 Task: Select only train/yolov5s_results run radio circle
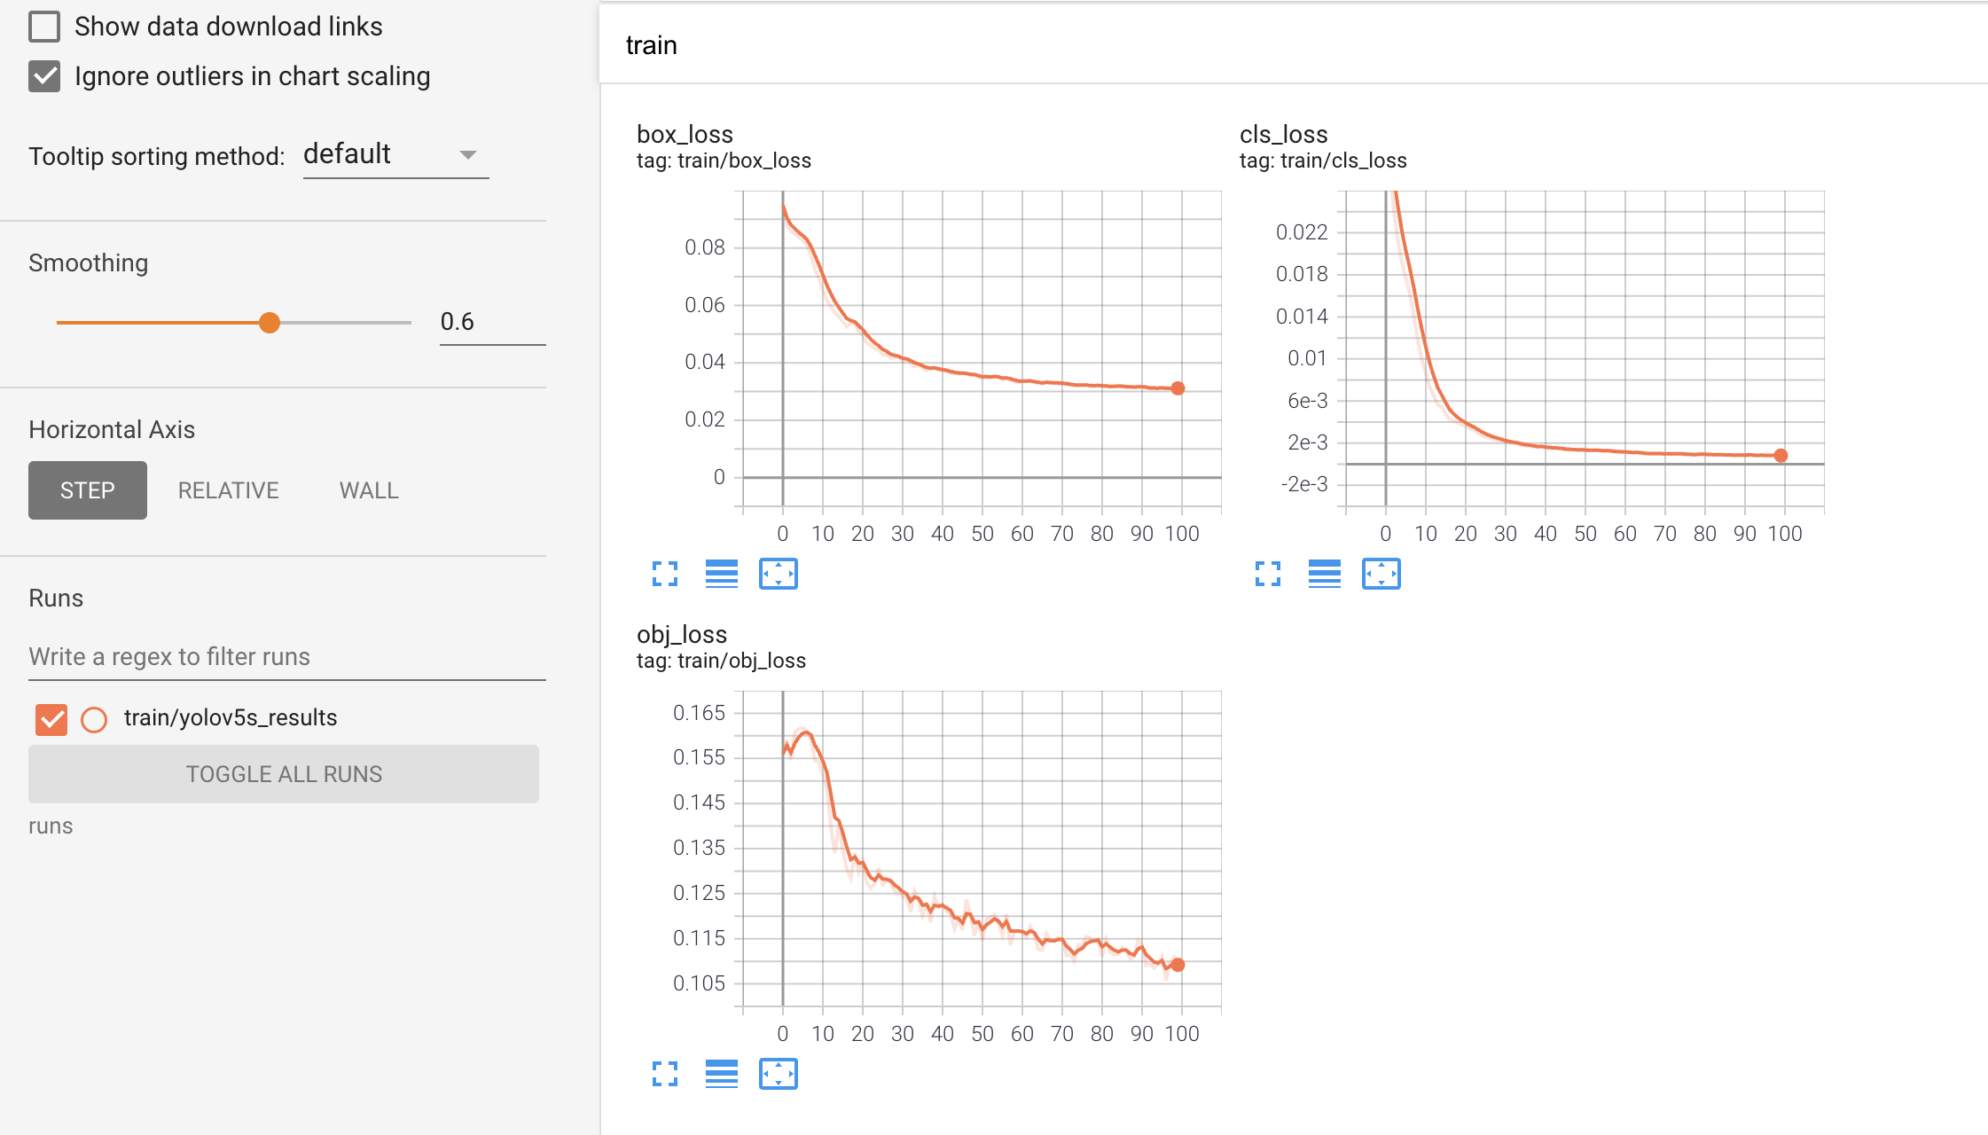coord(94,718)
